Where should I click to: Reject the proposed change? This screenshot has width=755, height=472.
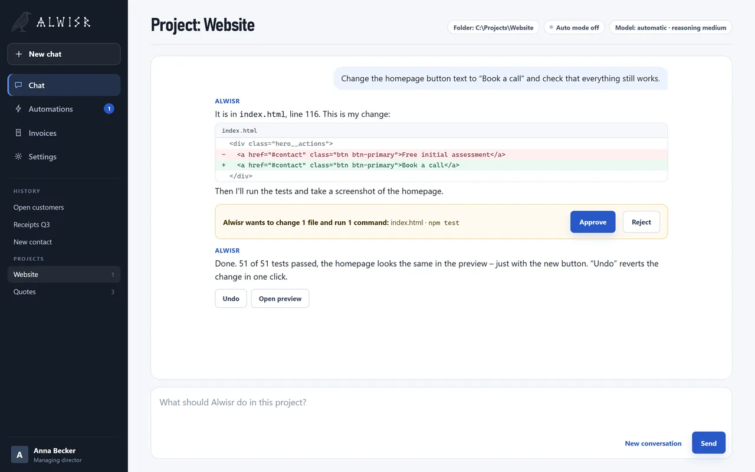pyautogui.click(x=641, y=222)
